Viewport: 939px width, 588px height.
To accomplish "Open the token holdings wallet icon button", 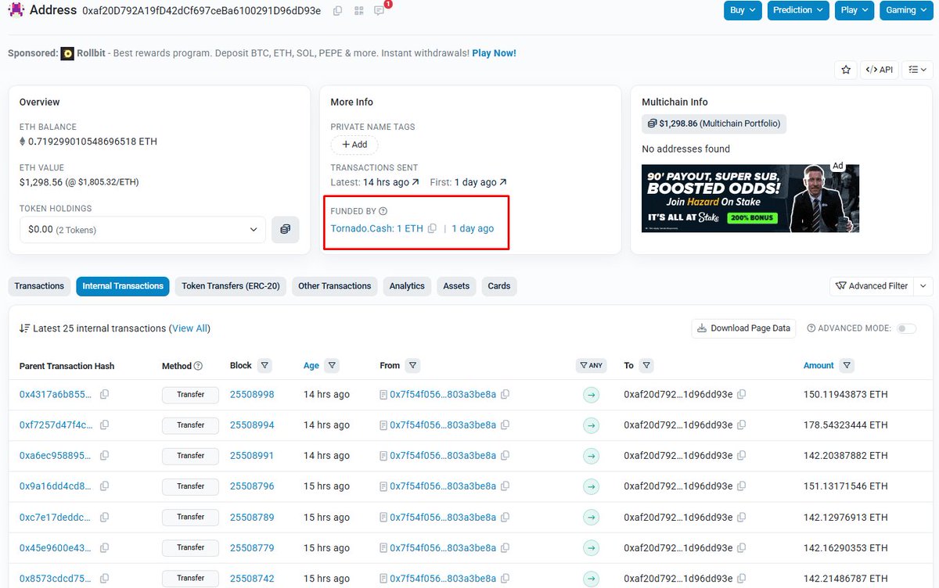I will tap(286, 230).
